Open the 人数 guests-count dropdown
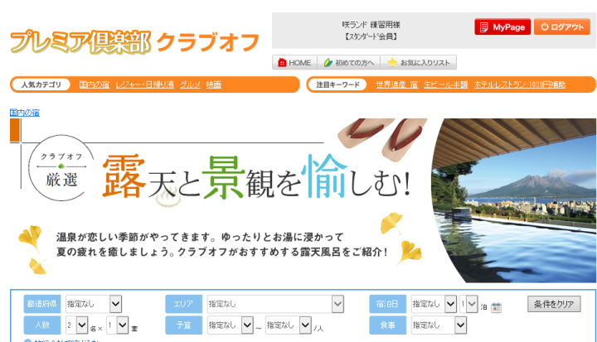 [x=76, y=325]
